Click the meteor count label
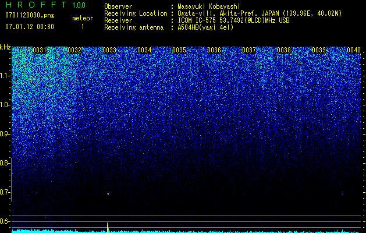Image resolution: width=366 pixels, height=233 pixels. tap(83, 18)
